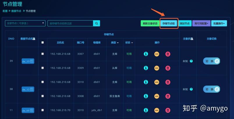The height and width of the screenshot is (119, 234).
Task: Click the 从库 type cell
Action: tap(115, 68)
